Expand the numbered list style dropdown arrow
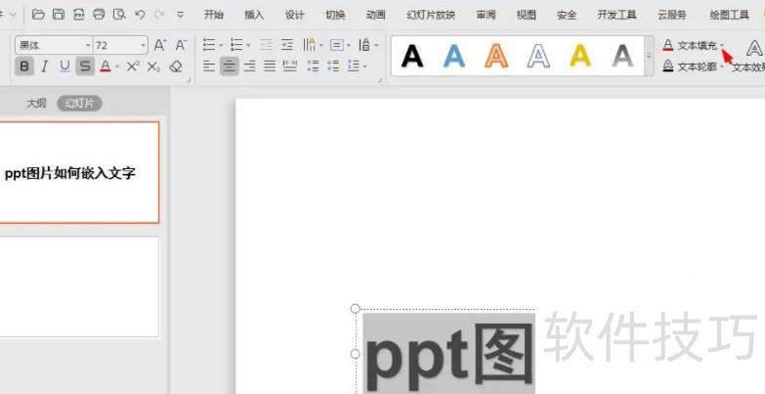The width and height of the screenshot is (765, 394). click(248, 45)
